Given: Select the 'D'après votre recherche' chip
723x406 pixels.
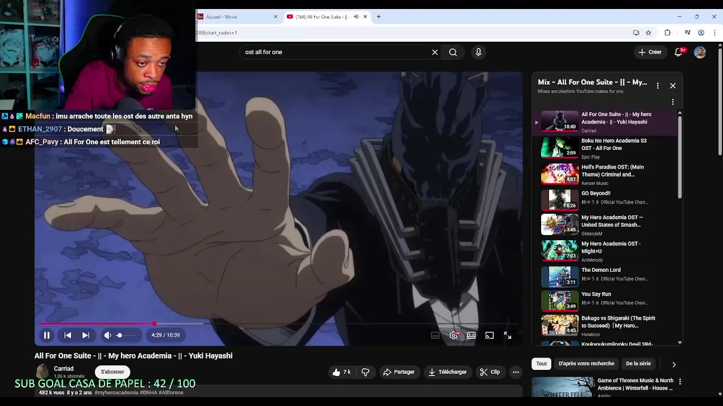Looking at the screenshot, I should 586,364.
